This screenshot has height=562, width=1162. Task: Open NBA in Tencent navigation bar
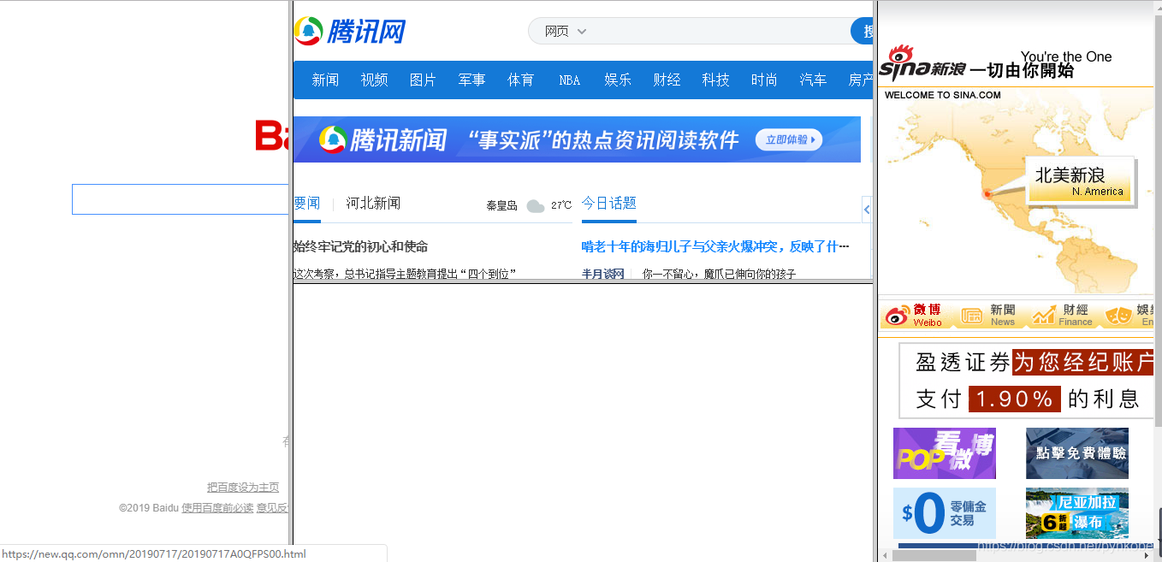[569, 80]
